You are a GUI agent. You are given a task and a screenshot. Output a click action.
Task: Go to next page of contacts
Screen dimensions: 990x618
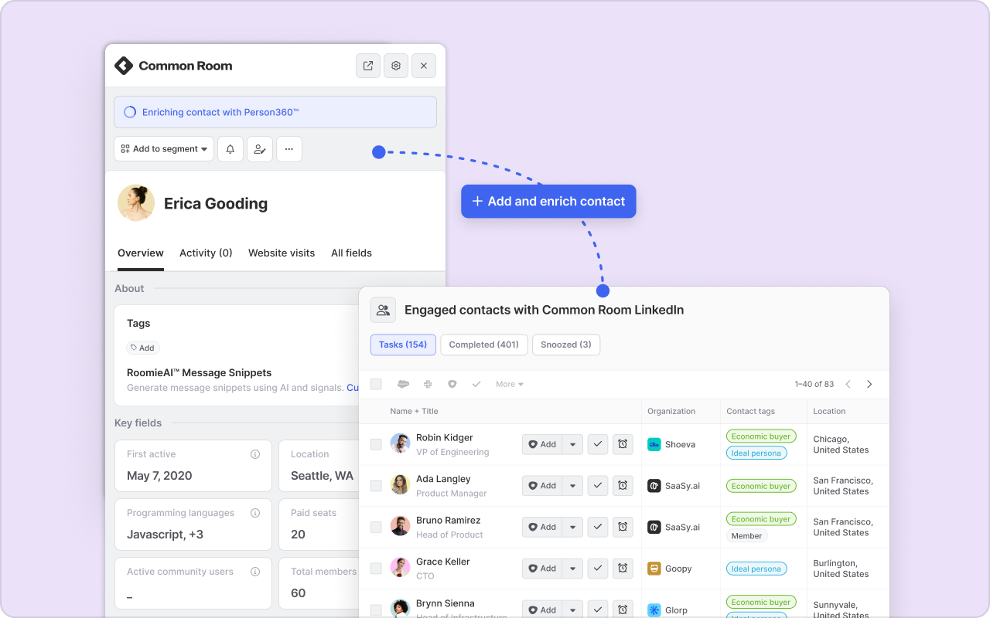click(869, 384)
